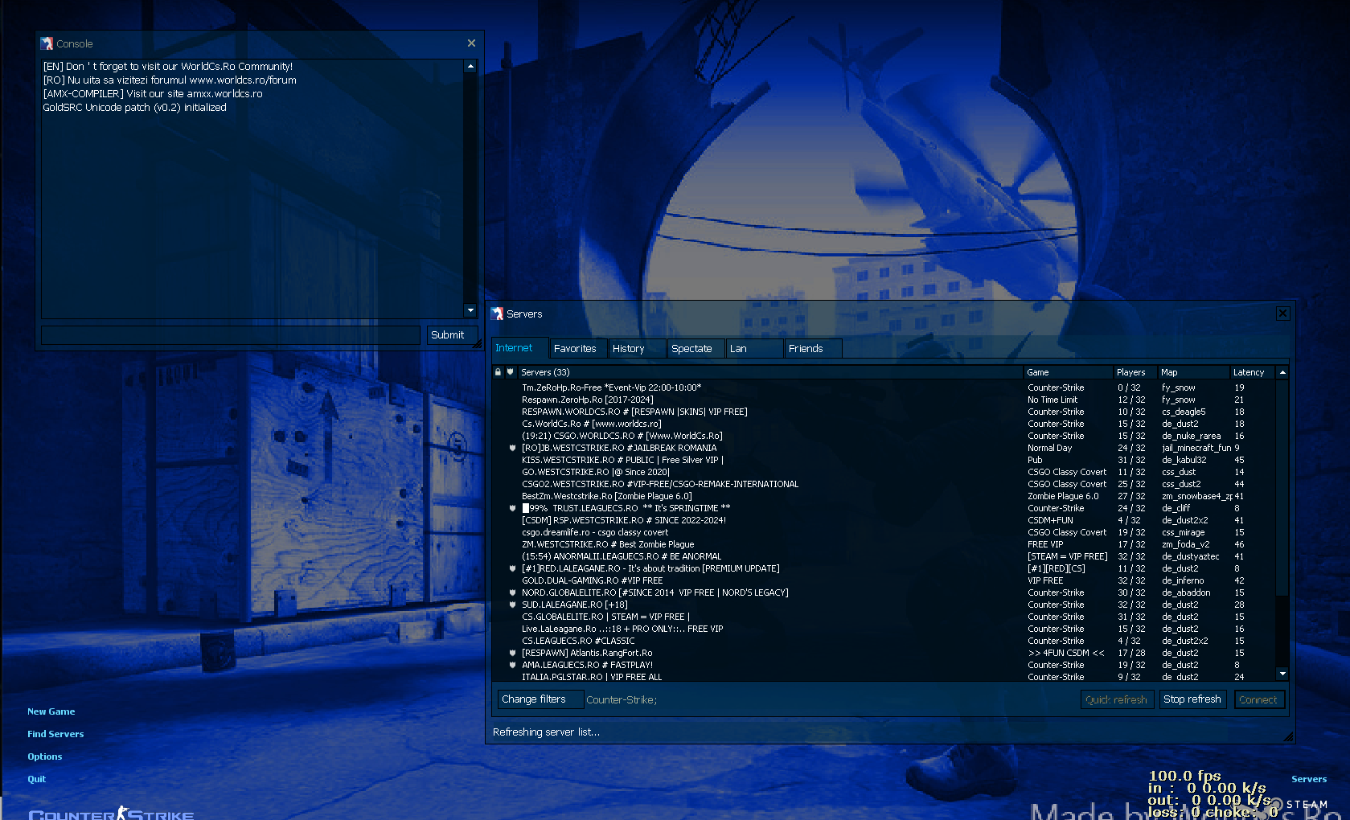Select [CSDM] RSP.WESTCSTRIKE.RO server
The width and height of the screenshot is (1350, 820).
[x=884, y=520]
